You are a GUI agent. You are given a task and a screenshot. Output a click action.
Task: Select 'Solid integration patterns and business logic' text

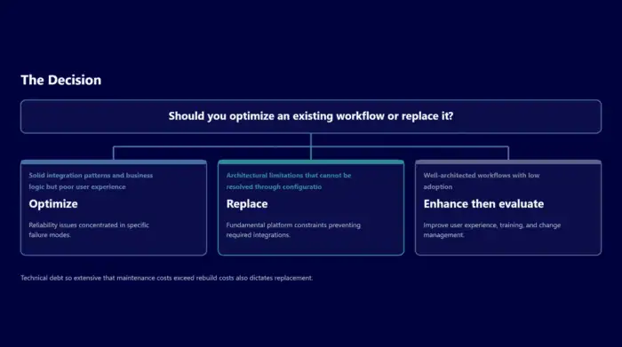(91, 181)
